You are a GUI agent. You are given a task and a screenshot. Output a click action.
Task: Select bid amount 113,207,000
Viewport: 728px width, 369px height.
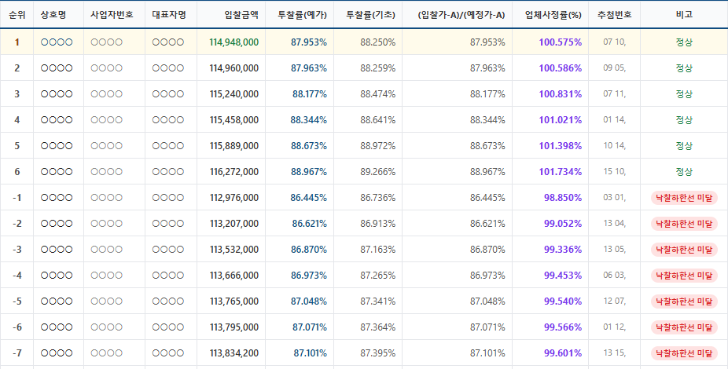pyautogui.click(x=234, y=224)
